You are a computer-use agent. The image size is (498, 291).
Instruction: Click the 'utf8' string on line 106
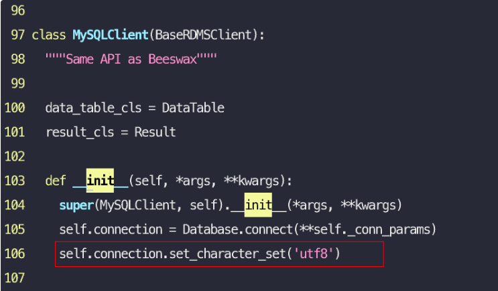[314, 254]
